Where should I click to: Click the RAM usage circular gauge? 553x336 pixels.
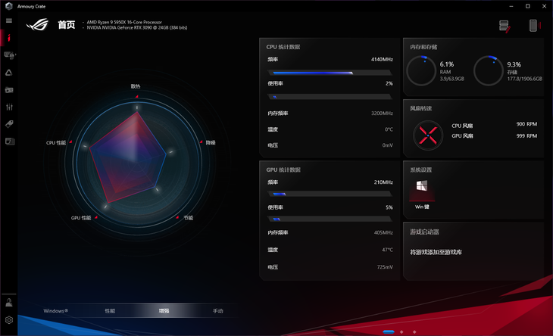pyautogui.click(x=421, y=70)
